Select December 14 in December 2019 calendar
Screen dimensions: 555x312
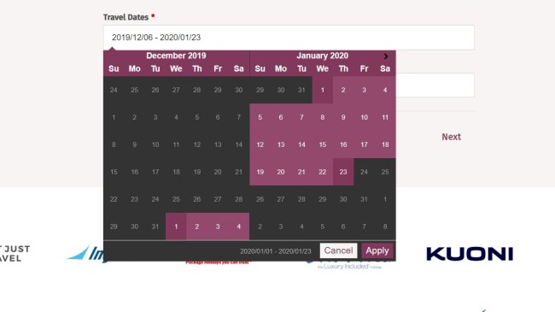click(238, 144)
